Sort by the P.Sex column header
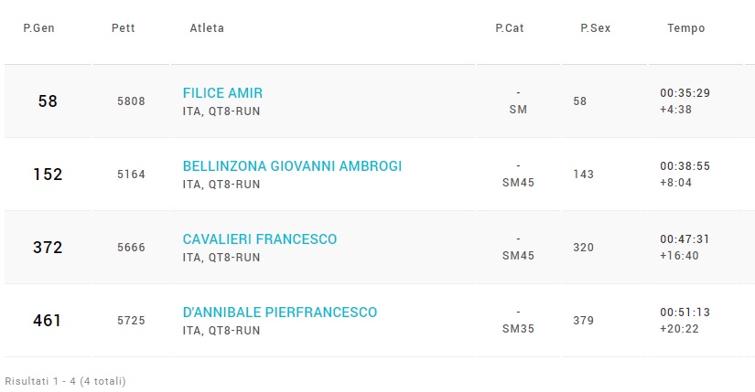This screenshot has width=755, height=392. tap(596, 28)
